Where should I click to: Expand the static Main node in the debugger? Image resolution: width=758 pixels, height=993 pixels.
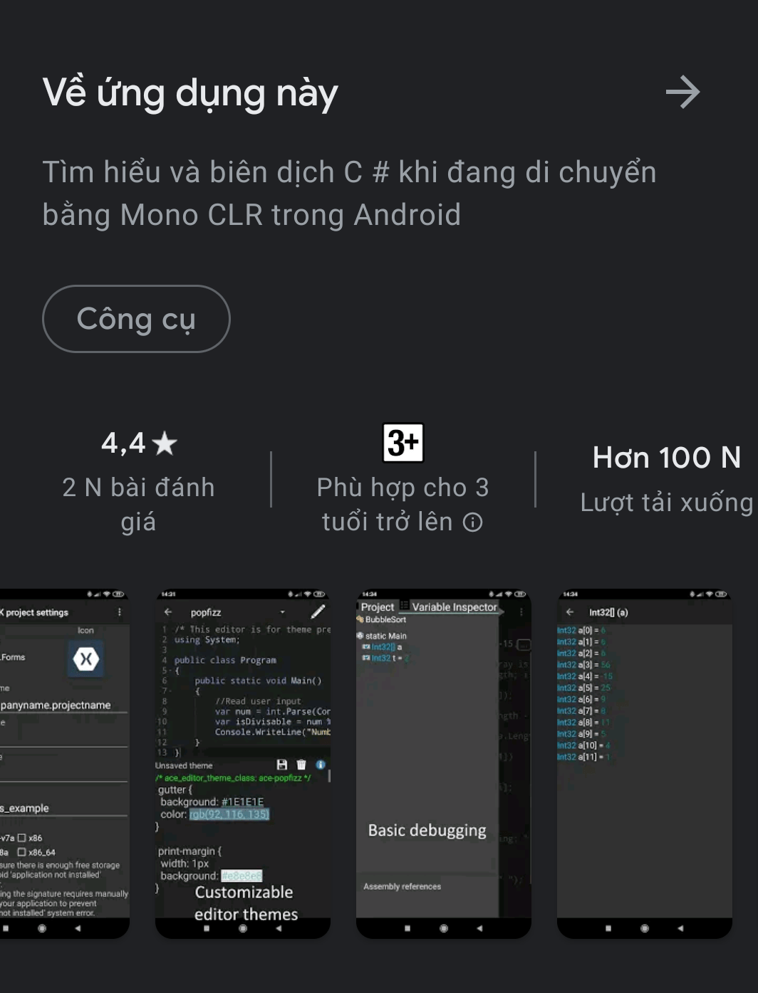point(387,636)
